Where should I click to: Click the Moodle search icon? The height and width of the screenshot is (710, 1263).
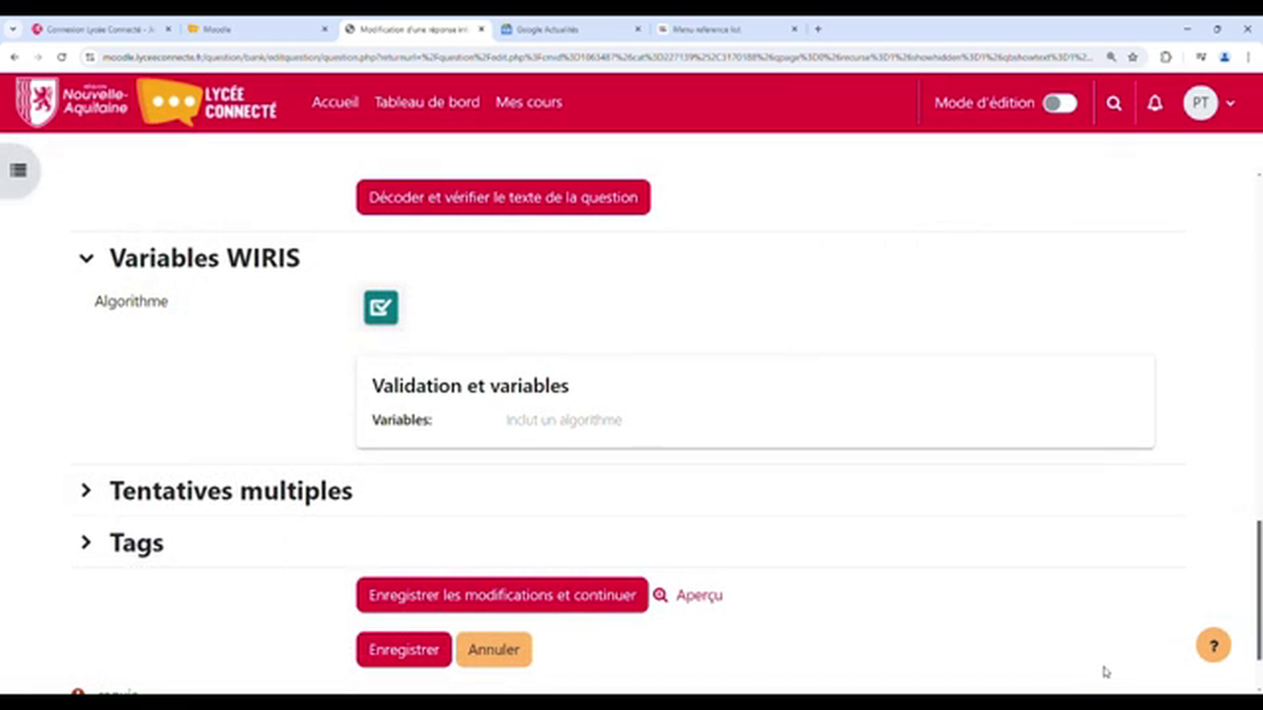point(1114,102)
